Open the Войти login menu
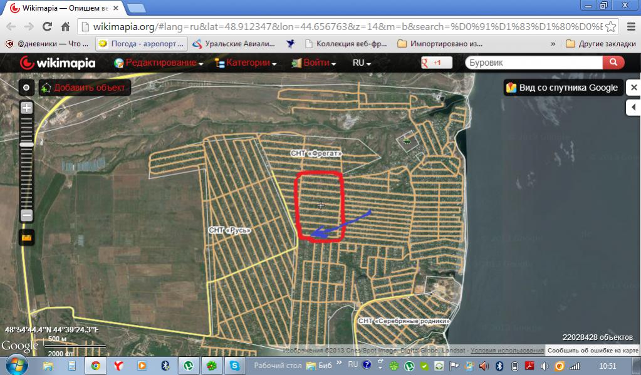 (313, 63)
